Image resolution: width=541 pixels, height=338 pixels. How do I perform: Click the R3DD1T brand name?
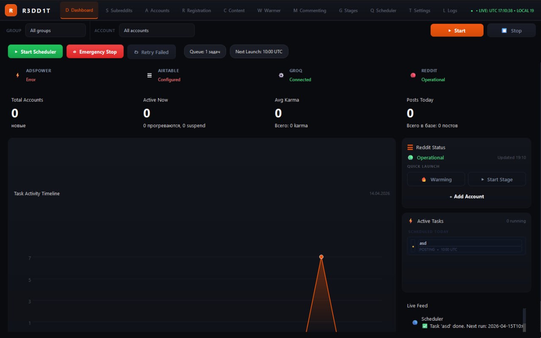36,11
